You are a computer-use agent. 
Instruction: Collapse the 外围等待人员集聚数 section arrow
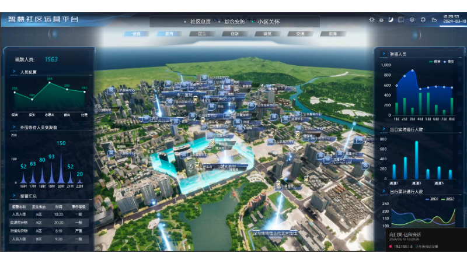14,127
